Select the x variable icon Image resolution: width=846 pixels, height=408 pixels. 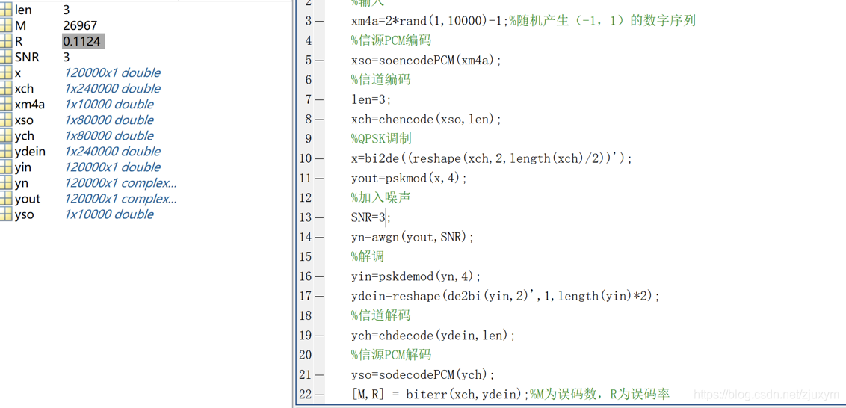tap(5, 72)
